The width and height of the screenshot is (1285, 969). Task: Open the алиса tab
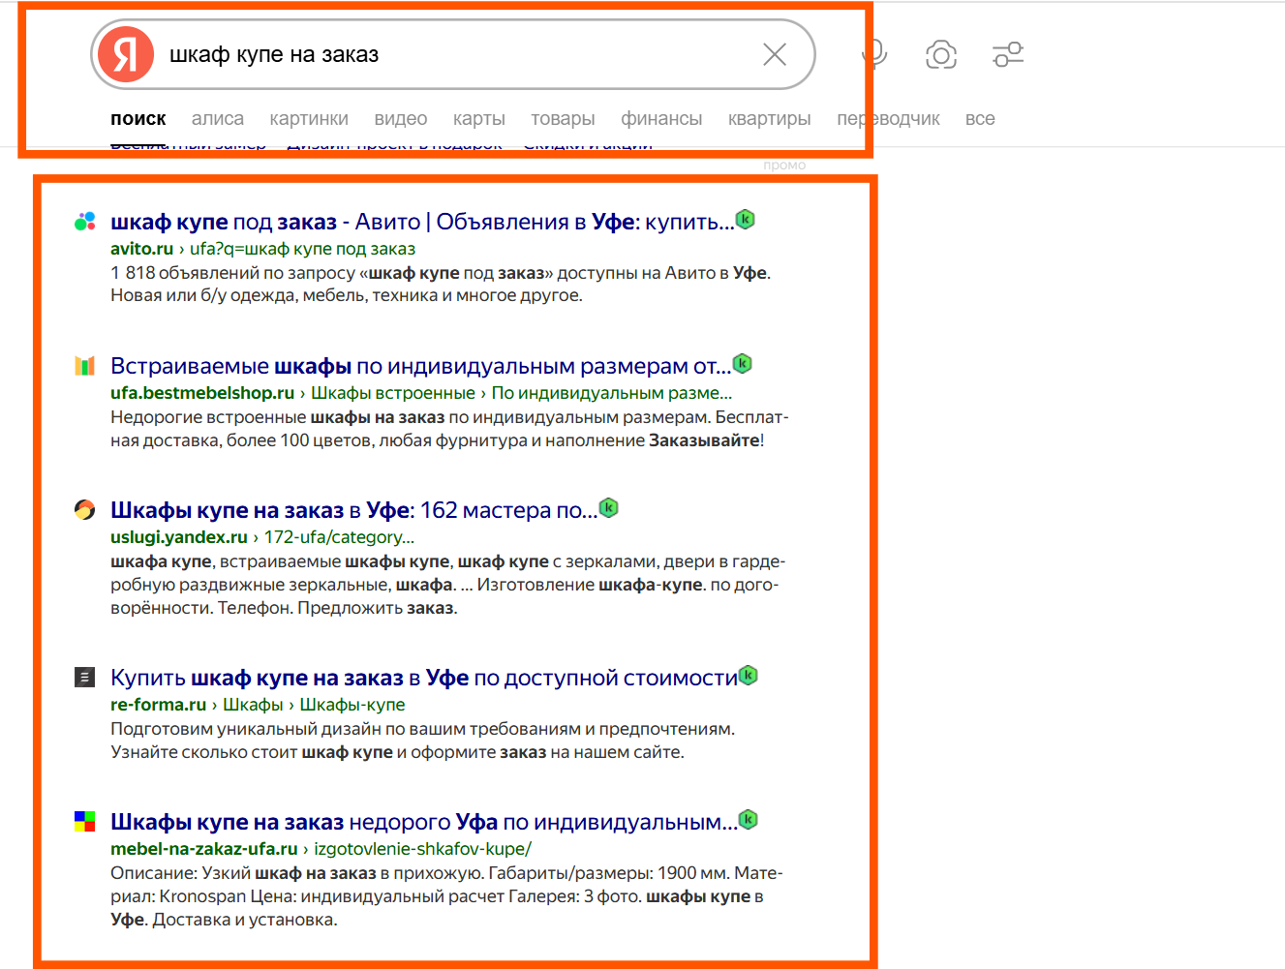pyautogui.click(x=217, y=119)
